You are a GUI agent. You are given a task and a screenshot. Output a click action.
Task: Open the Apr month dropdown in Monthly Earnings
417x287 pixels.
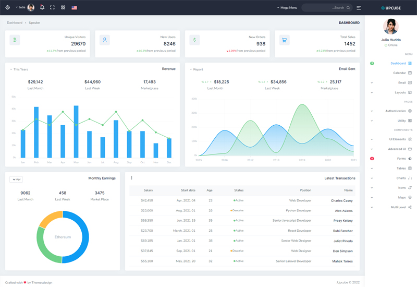pos(16,180)
